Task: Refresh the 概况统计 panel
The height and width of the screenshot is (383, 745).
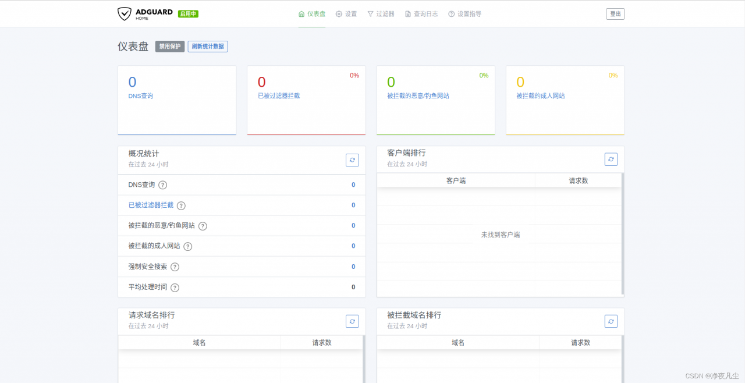Action: [352, 160]
